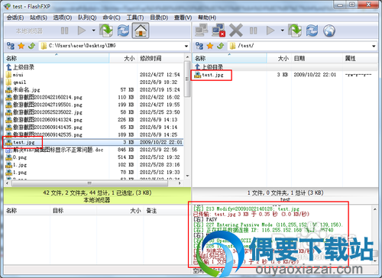Click the globe icon in remote toolbar
Viewport: 382px width, 278px height.
(x=329, y=31)
